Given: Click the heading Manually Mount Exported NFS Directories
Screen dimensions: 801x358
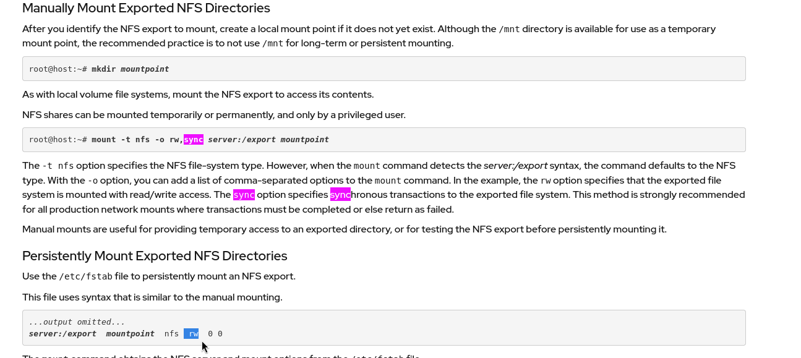Looking at the screenshot, I should (146, 9).
